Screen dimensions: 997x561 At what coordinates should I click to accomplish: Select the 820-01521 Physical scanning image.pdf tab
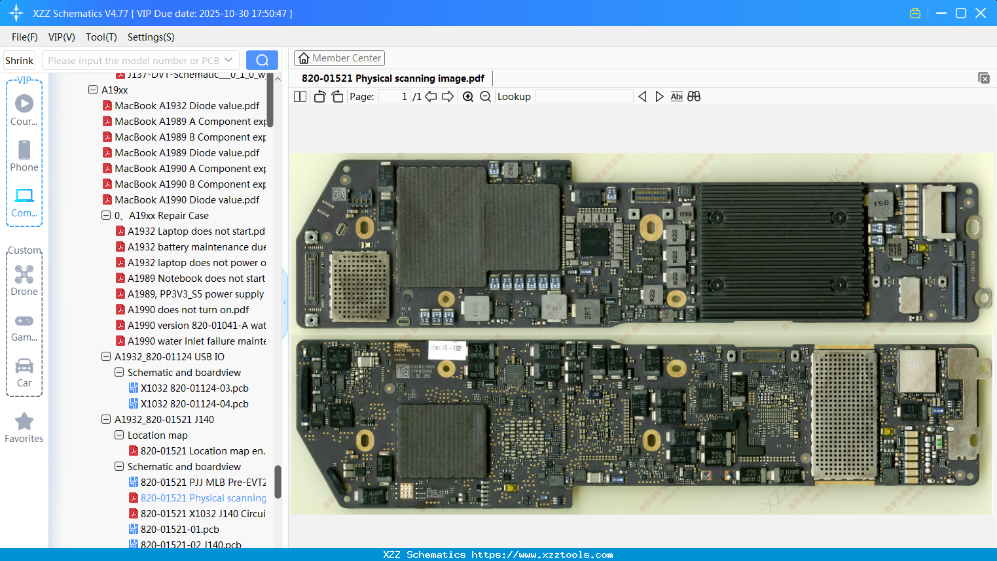tap(393, 78)
